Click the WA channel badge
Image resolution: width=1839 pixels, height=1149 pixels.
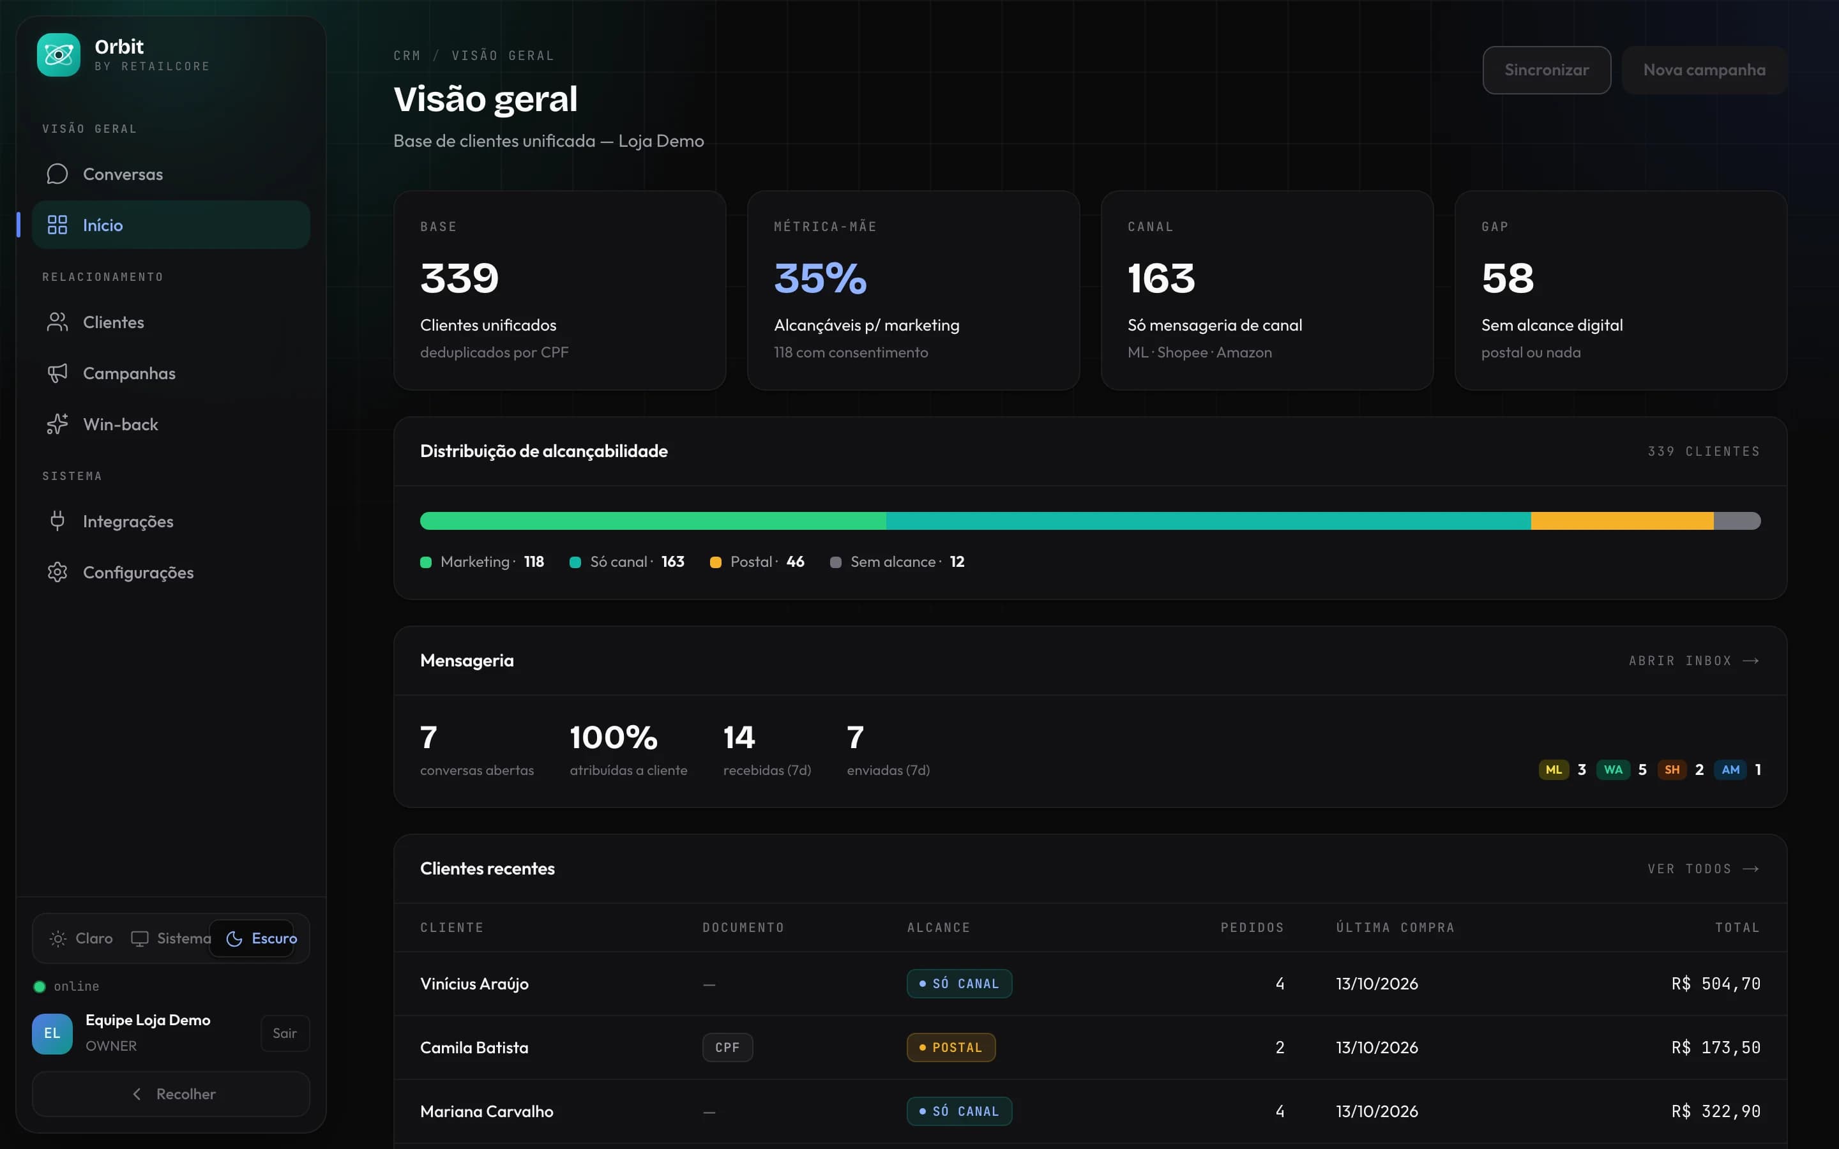[x=1612, y=770]
